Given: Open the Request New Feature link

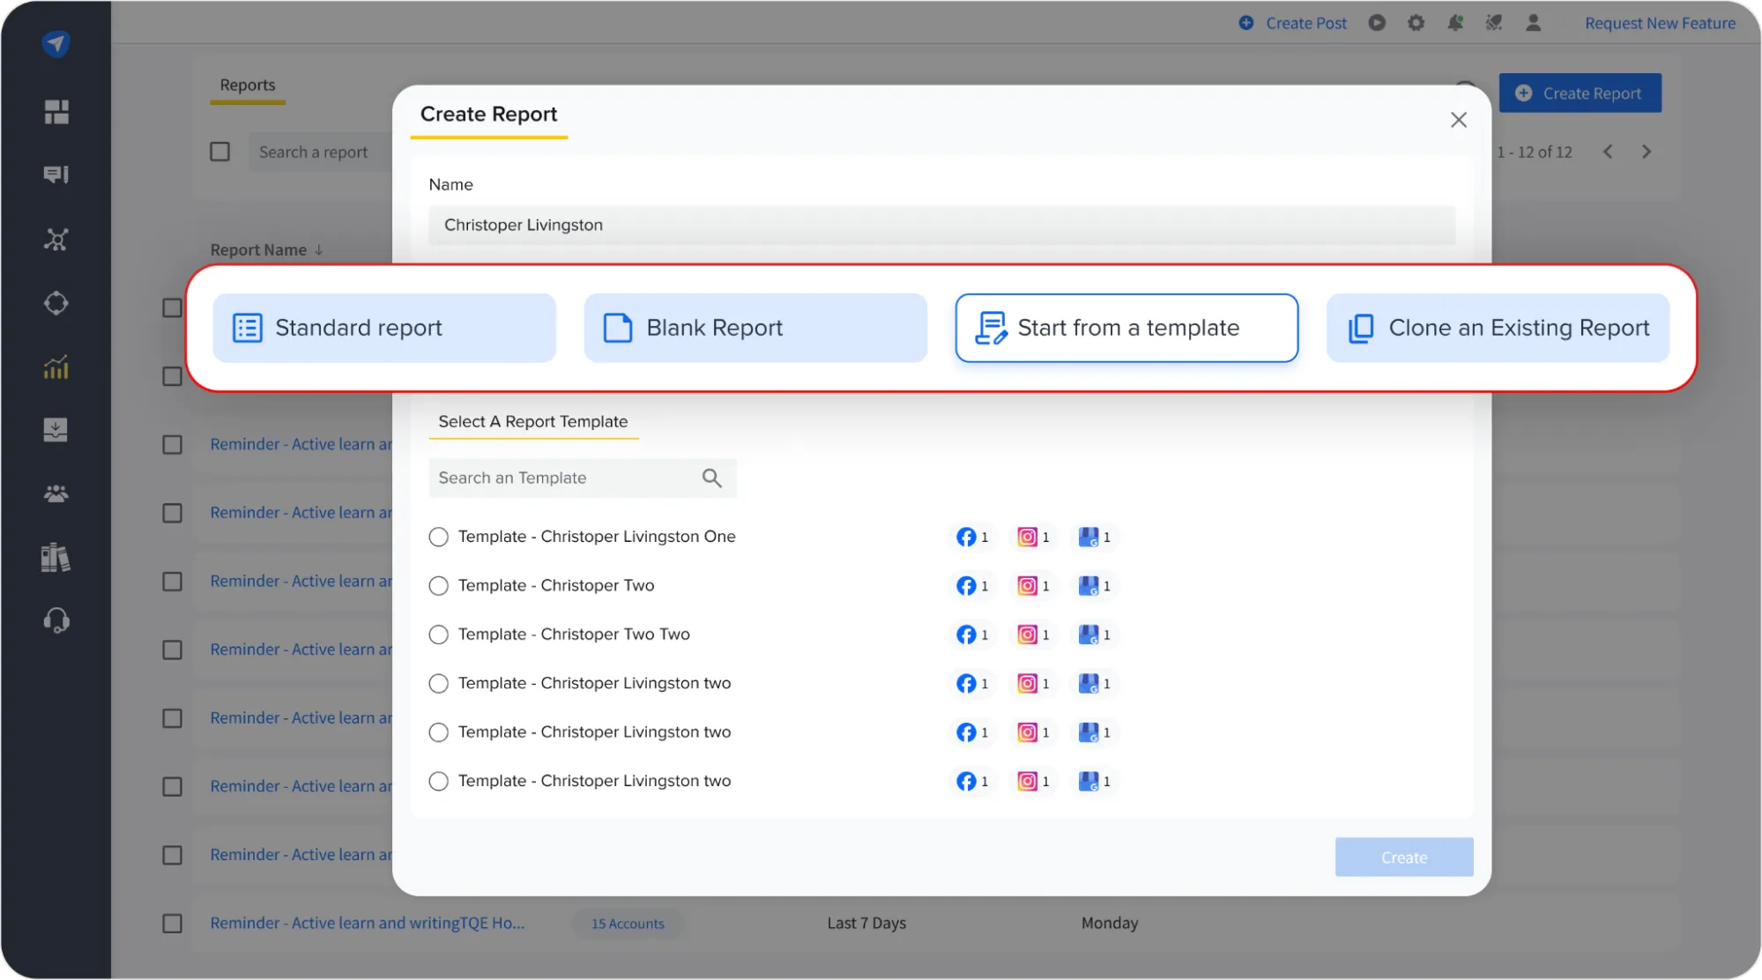Looking at the screenshot, I should (x=1661, y=23).
